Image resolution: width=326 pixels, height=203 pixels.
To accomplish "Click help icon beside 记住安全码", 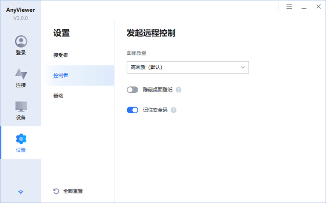I will tap(174, 110).
